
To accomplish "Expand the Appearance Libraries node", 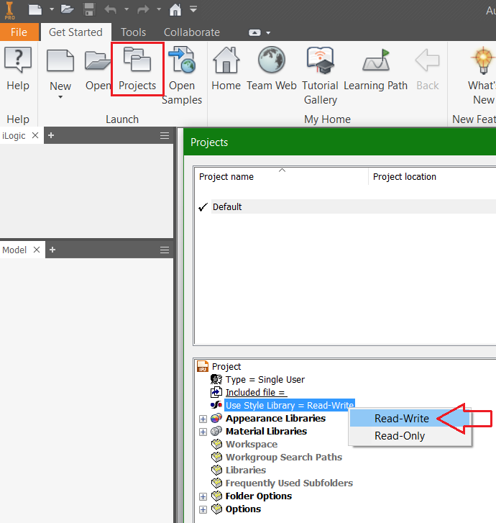I will [203, 419].
